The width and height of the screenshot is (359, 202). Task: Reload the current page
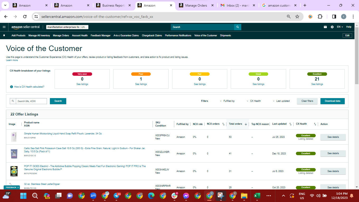pos(25,17)
